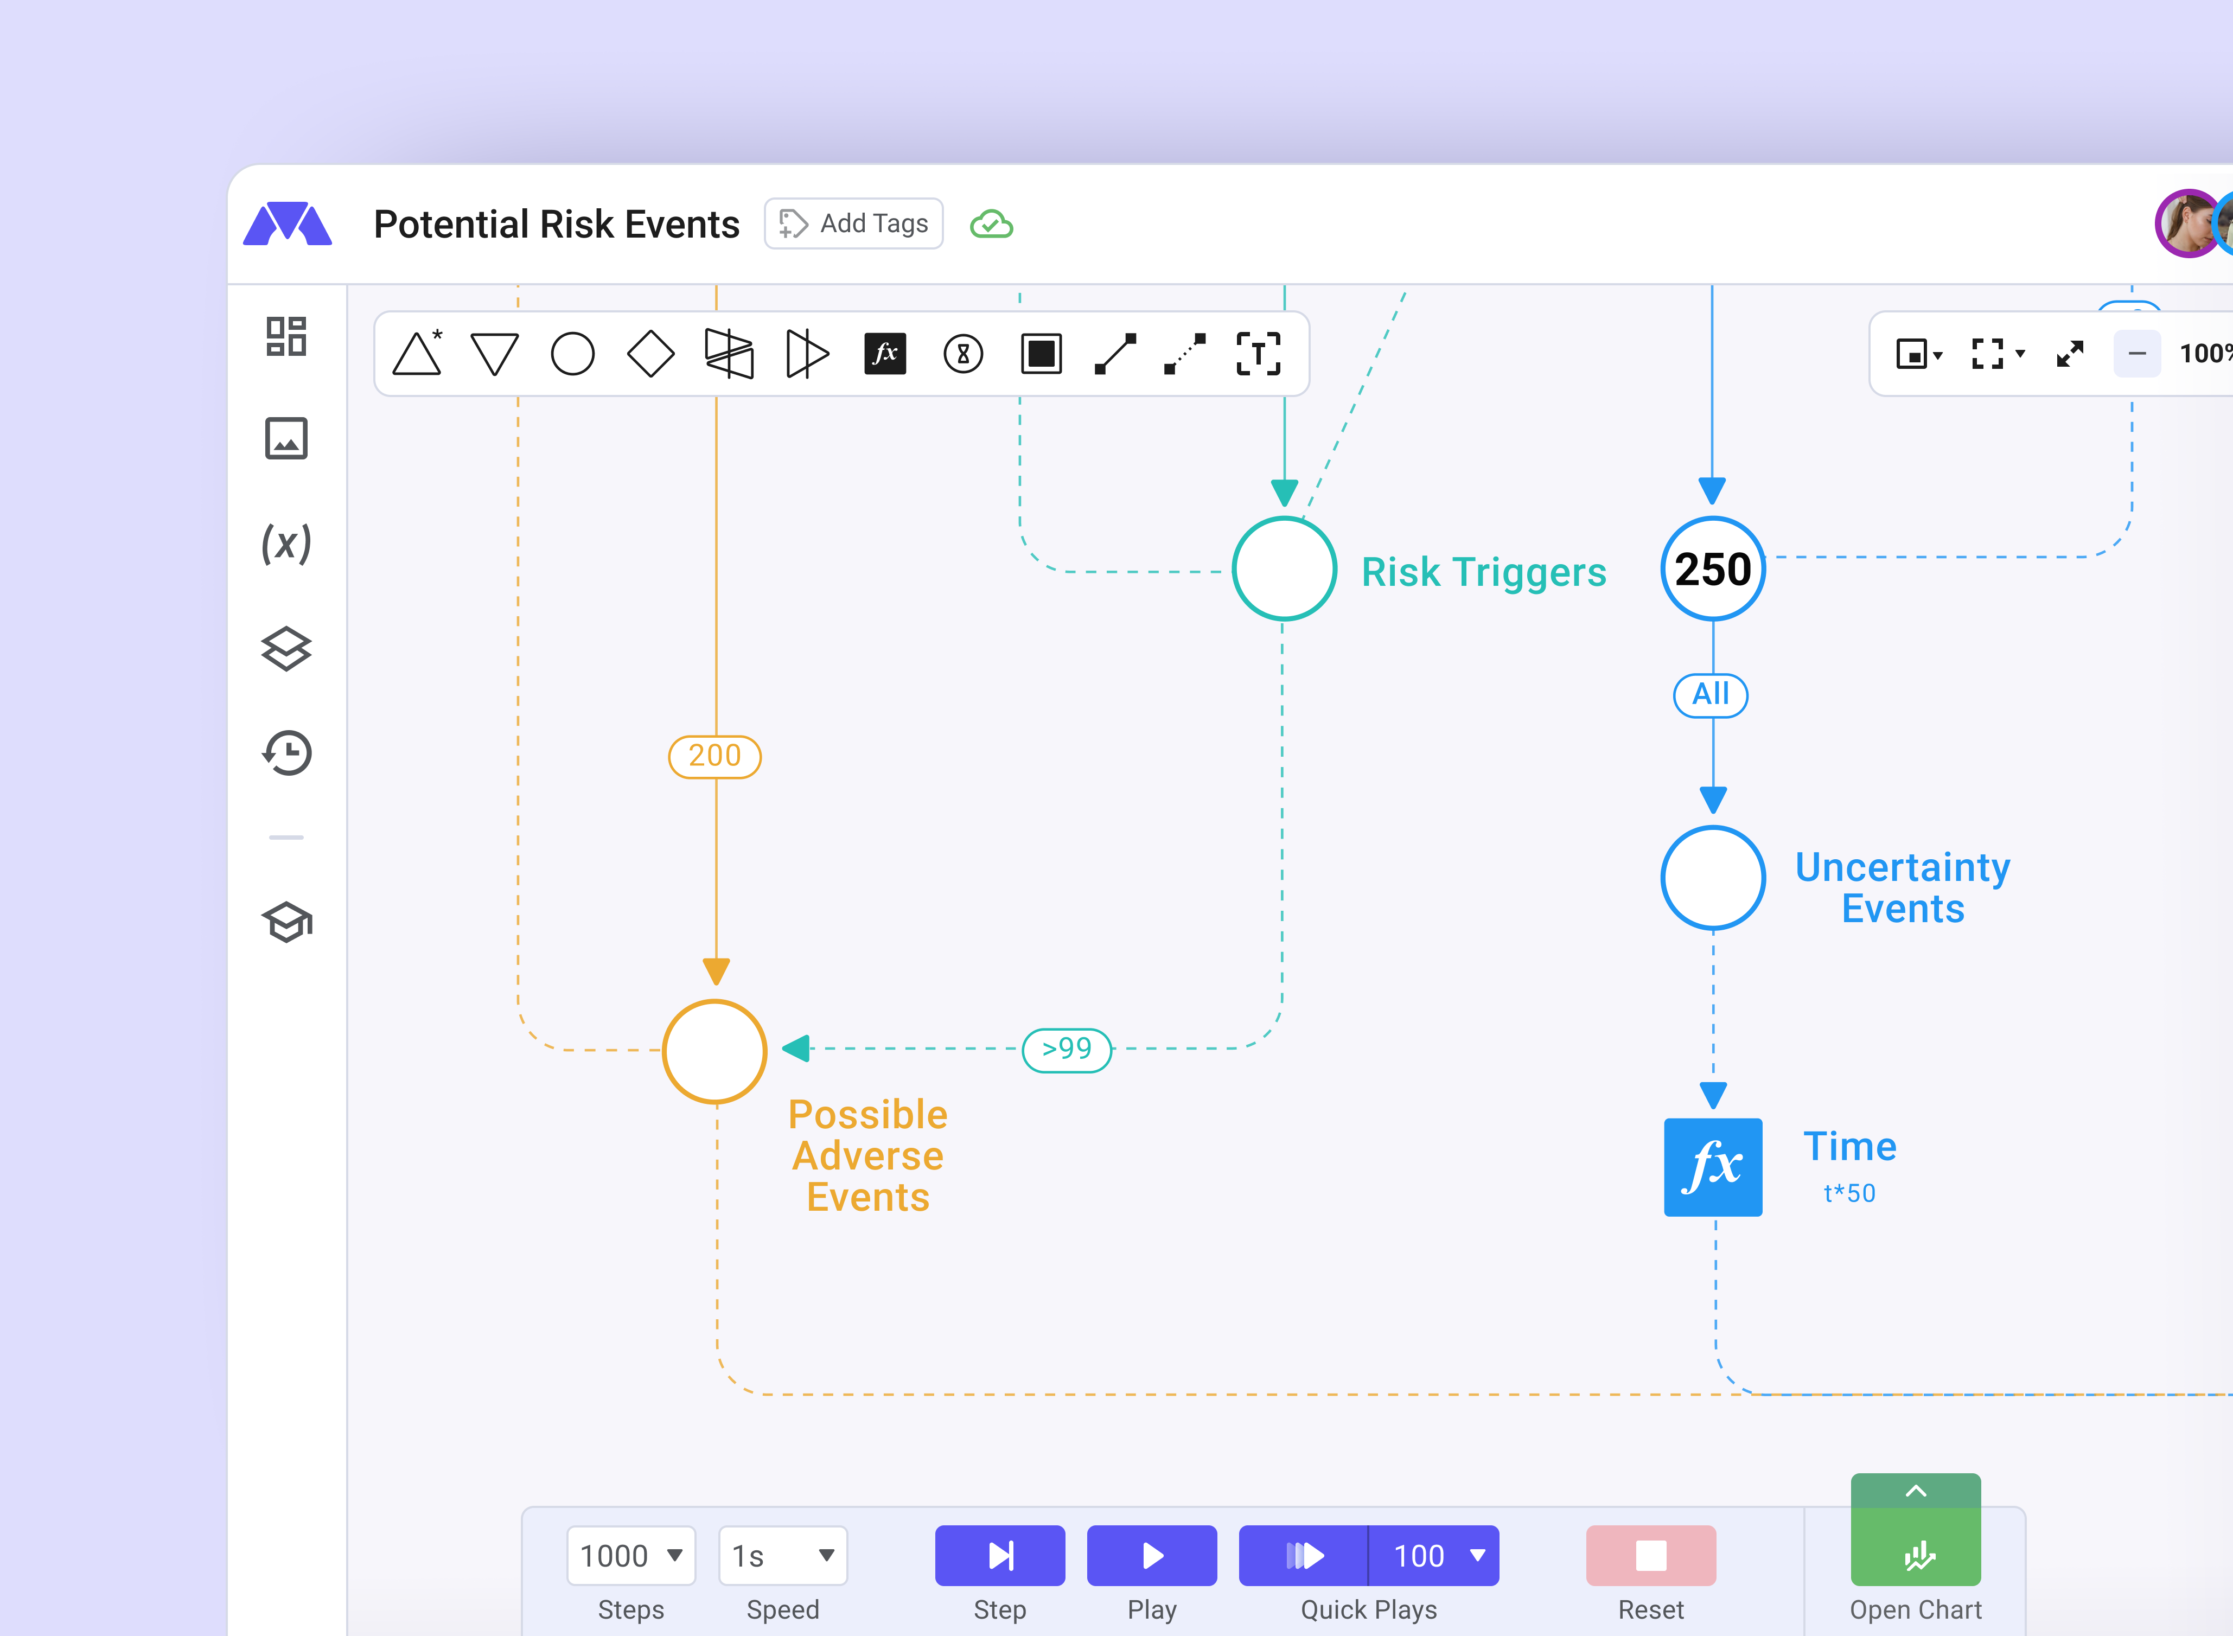Image resolution: width=2233 pixels, height=1636 pixels.
Task: Select the pool circle tool
Action: coord(572,354)
